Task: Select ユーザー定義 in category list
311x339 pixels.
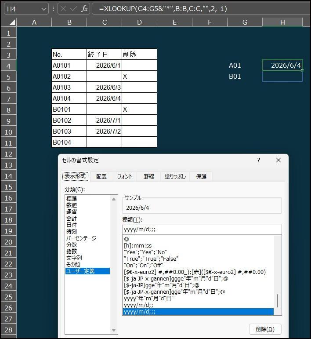Action: click(88, 271)
